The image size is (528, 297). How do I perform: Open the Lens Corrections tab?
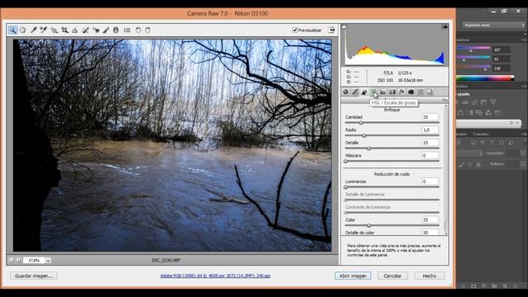(393, 92)
